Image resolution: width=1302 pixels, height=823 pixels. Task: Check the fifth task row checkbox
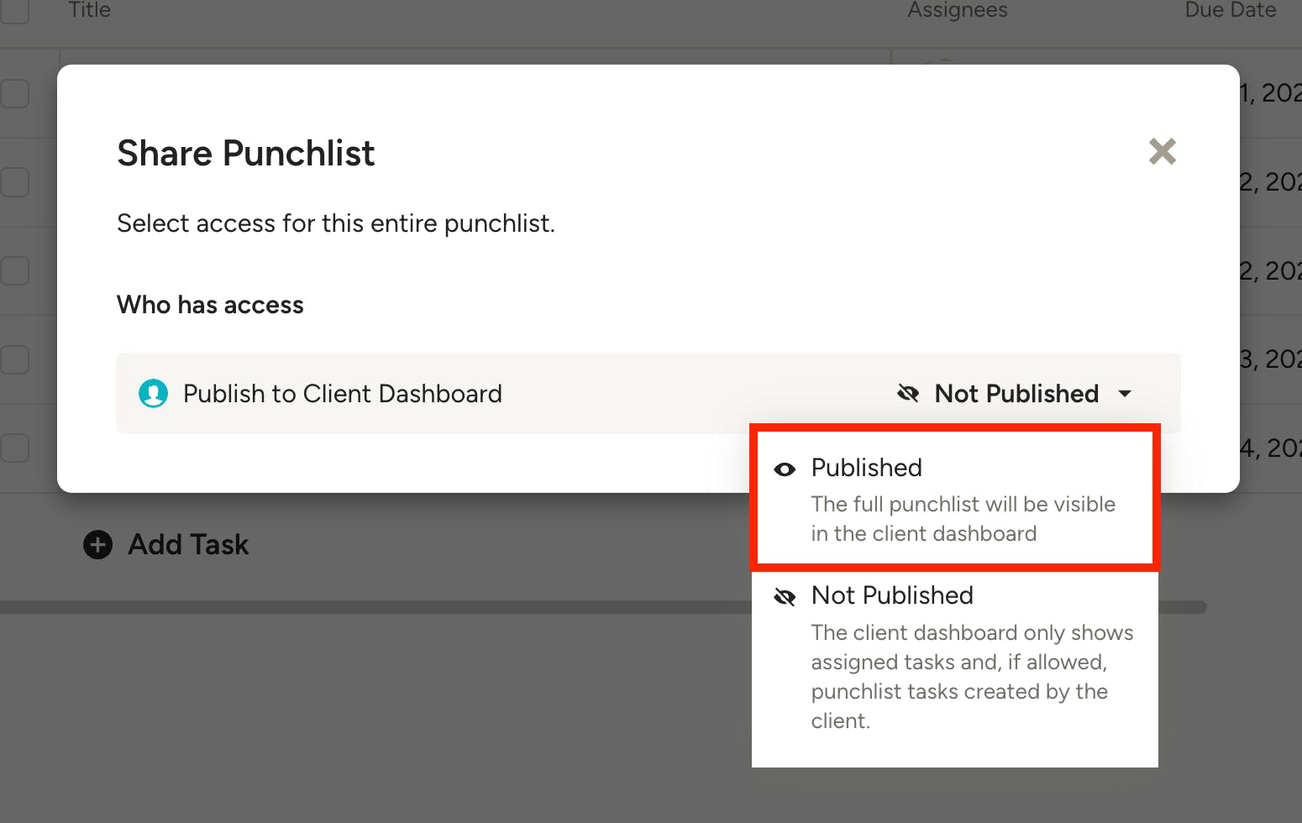pos(14,448)
